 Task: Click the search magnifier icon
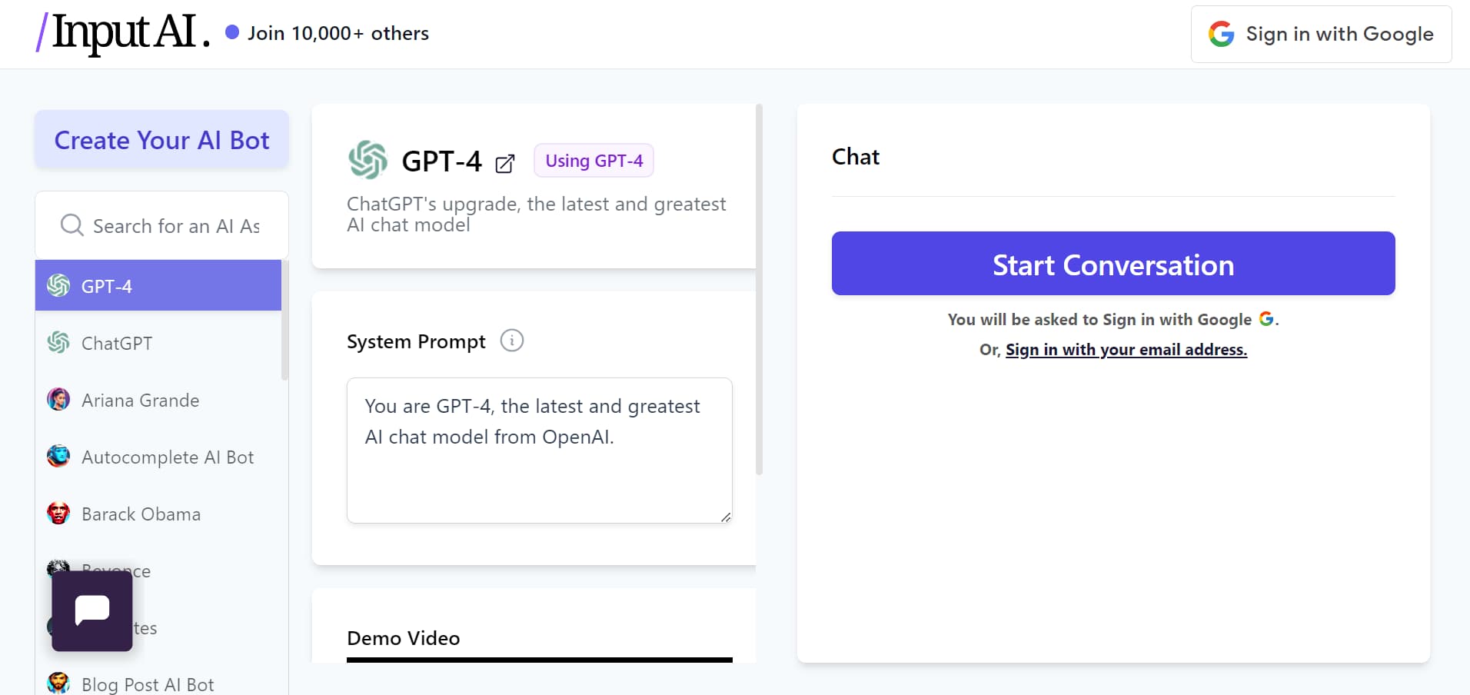tap(72, 225)
